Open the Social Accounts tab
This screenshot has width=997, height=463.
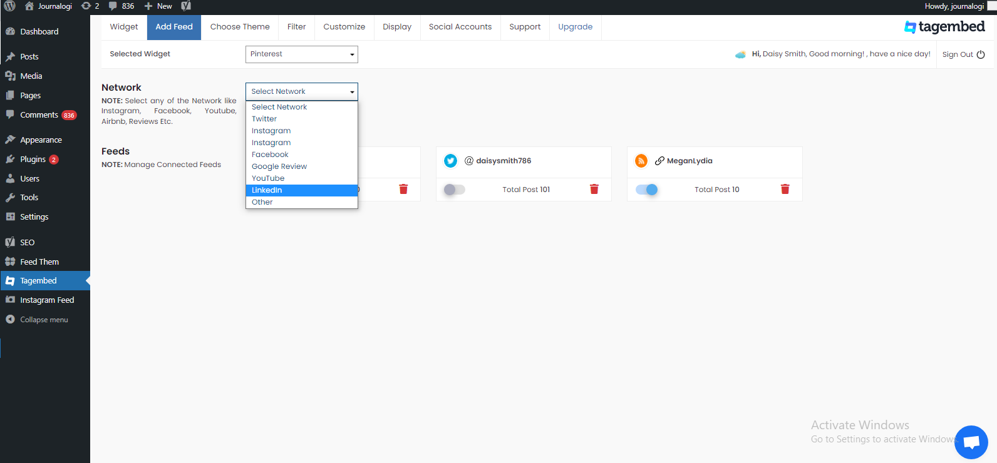pos(460,27)
